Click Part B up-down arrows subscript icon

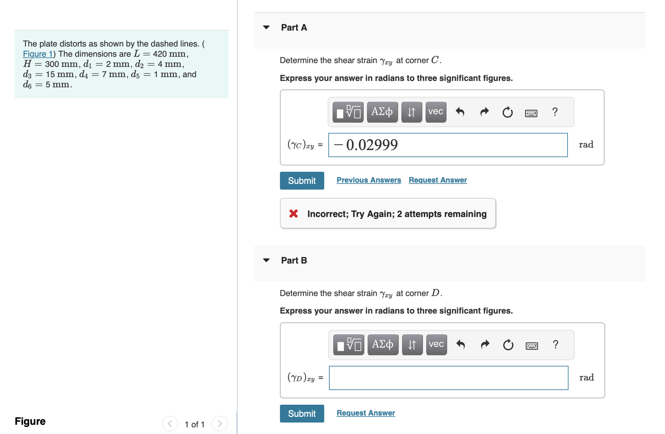(412, 344)
